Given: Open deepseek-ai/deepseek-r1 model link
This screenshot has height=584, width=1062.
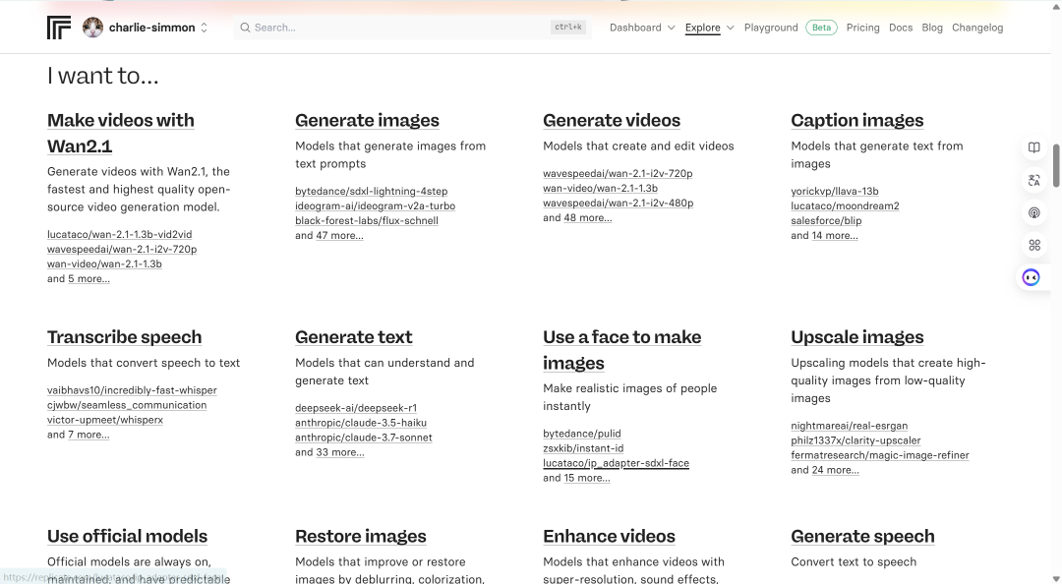Looking at the screenshot, I should click(x=356, y=408).
